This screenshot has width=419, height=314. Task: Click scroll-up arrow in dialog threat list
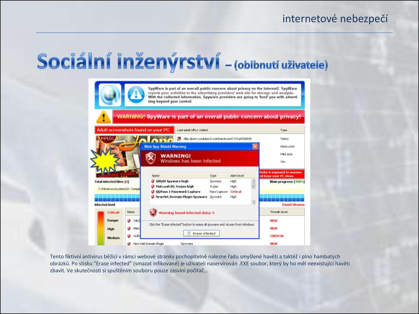pyautogui.click(x=253, y=181)
